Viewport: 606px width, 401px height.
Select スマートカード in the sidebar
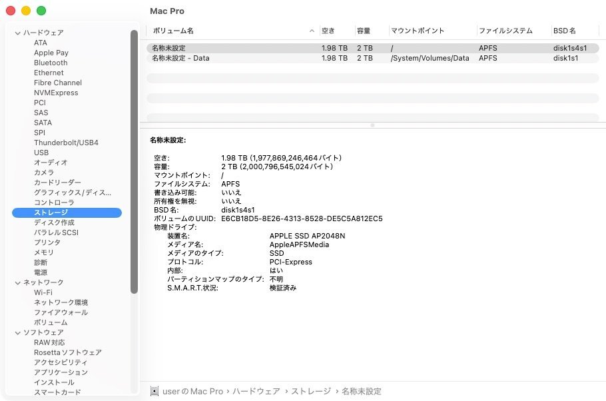pos(57,392)
